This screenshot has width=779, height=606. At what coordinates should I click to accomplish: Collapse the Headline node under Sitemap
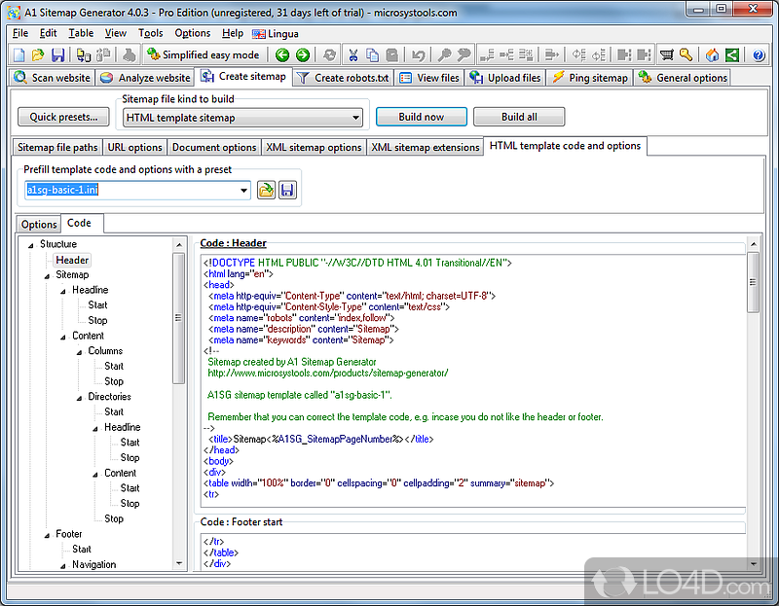(x=61, y=290)
